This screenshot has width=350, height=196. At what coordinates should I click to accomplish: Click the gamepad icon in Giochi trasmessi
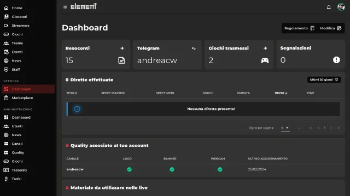(x=265, y=60)
